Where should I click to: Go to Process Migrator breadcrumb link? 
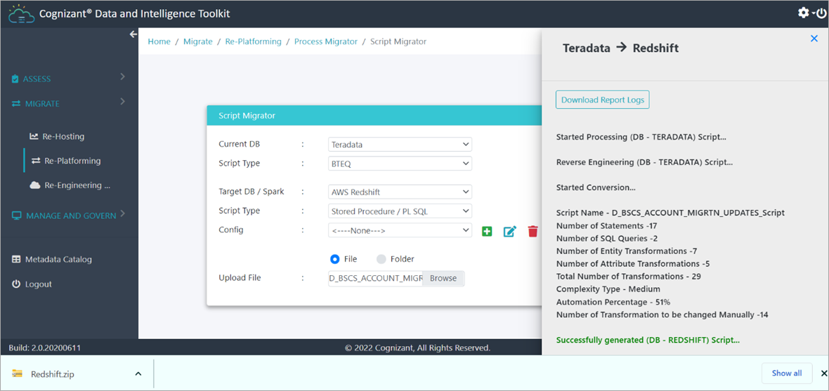pos(326,41)
